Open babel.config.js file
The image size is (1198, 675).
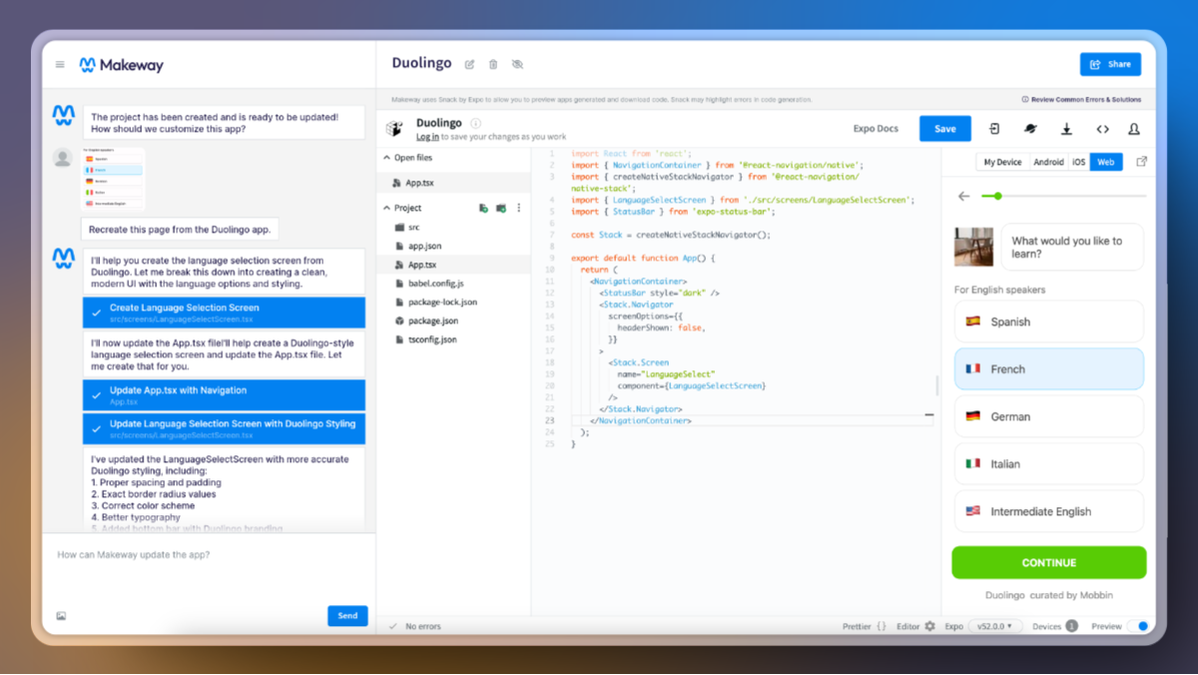(454, 284)
